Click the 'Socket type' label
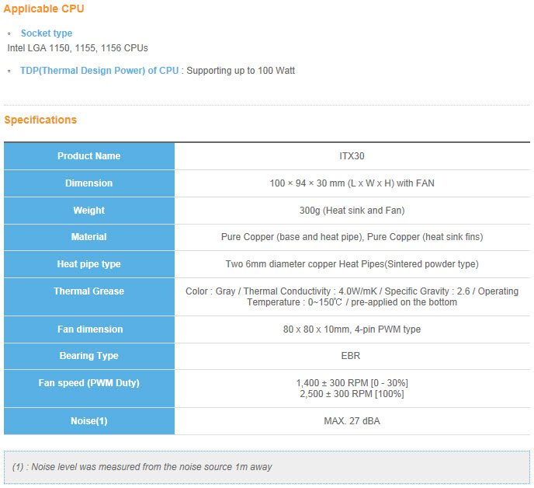Screen dimensions: 534x488 click(47, 33)
